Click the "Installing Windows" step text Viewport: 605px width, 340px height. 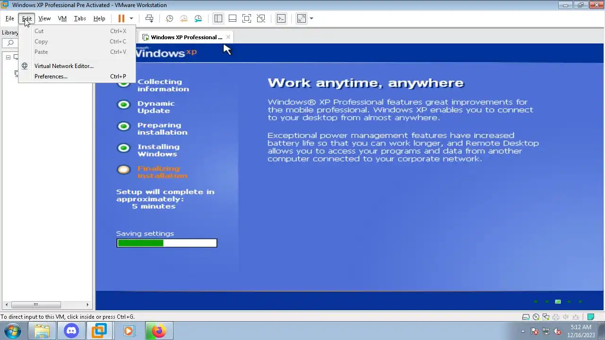pyautogui.click(x=158, y=150)
